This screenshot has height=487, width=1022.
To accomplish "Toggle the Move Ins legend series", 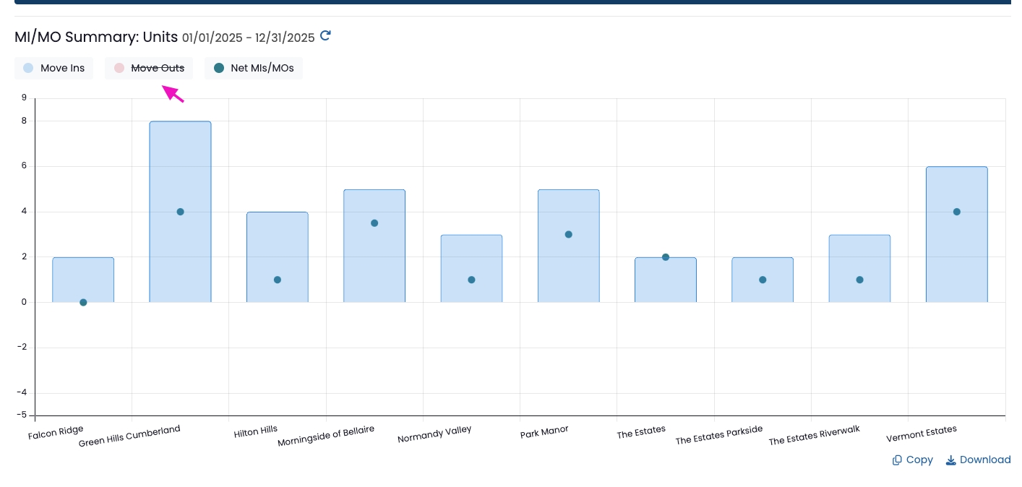I will pos(54,68).
